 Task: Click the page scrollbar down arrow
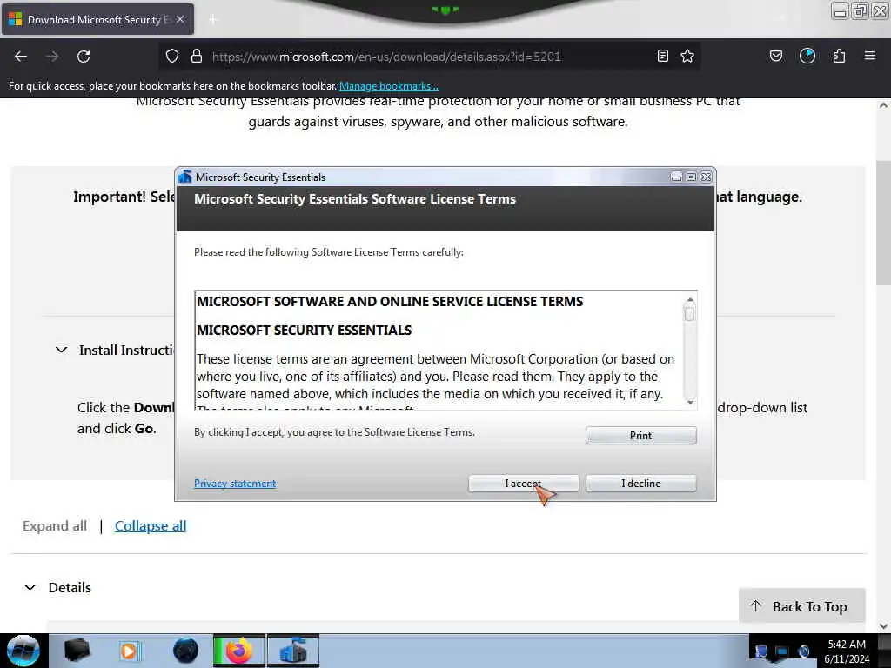pos(883,626)
